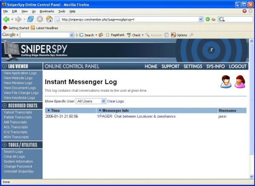Screen dimensions: 255x186
Task: Expand the Forward button history dropdown
Action: point(24,19)
